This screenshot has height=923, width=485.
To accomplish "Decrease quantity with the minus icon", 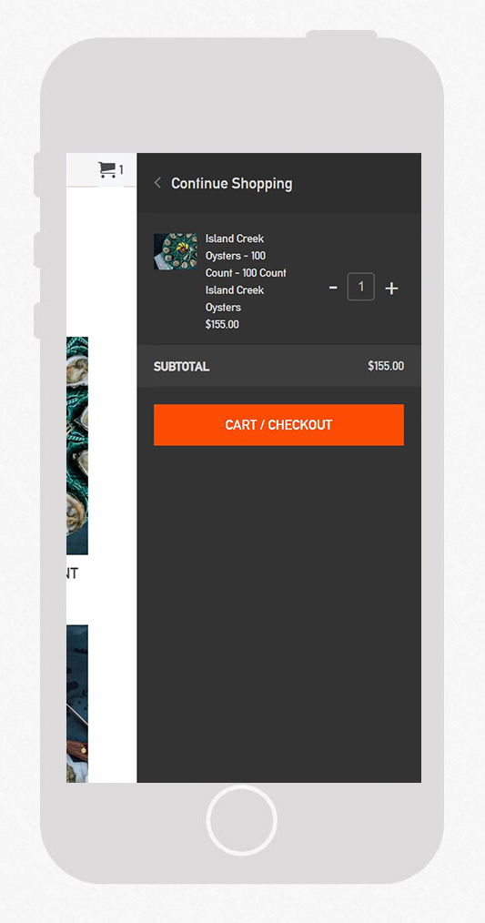I will [333, 288].
